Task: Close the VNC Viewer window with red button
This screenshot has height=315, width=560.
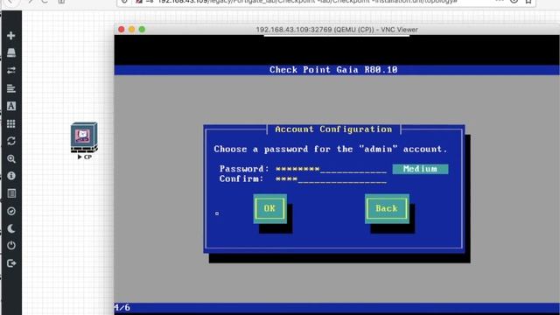Action: click(122, 29)
